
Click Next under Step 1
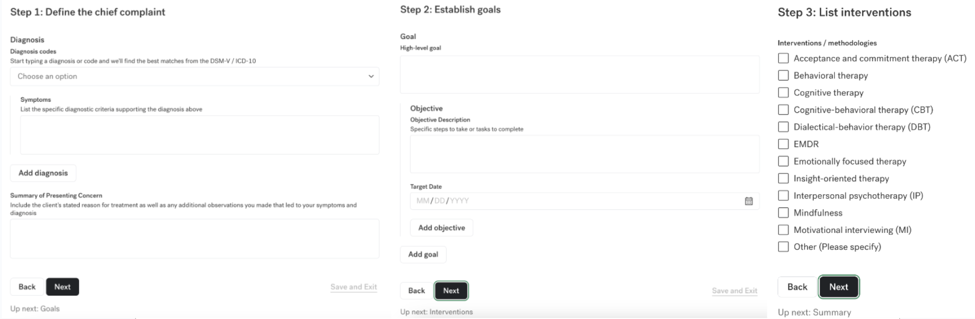tap(63, 287)
